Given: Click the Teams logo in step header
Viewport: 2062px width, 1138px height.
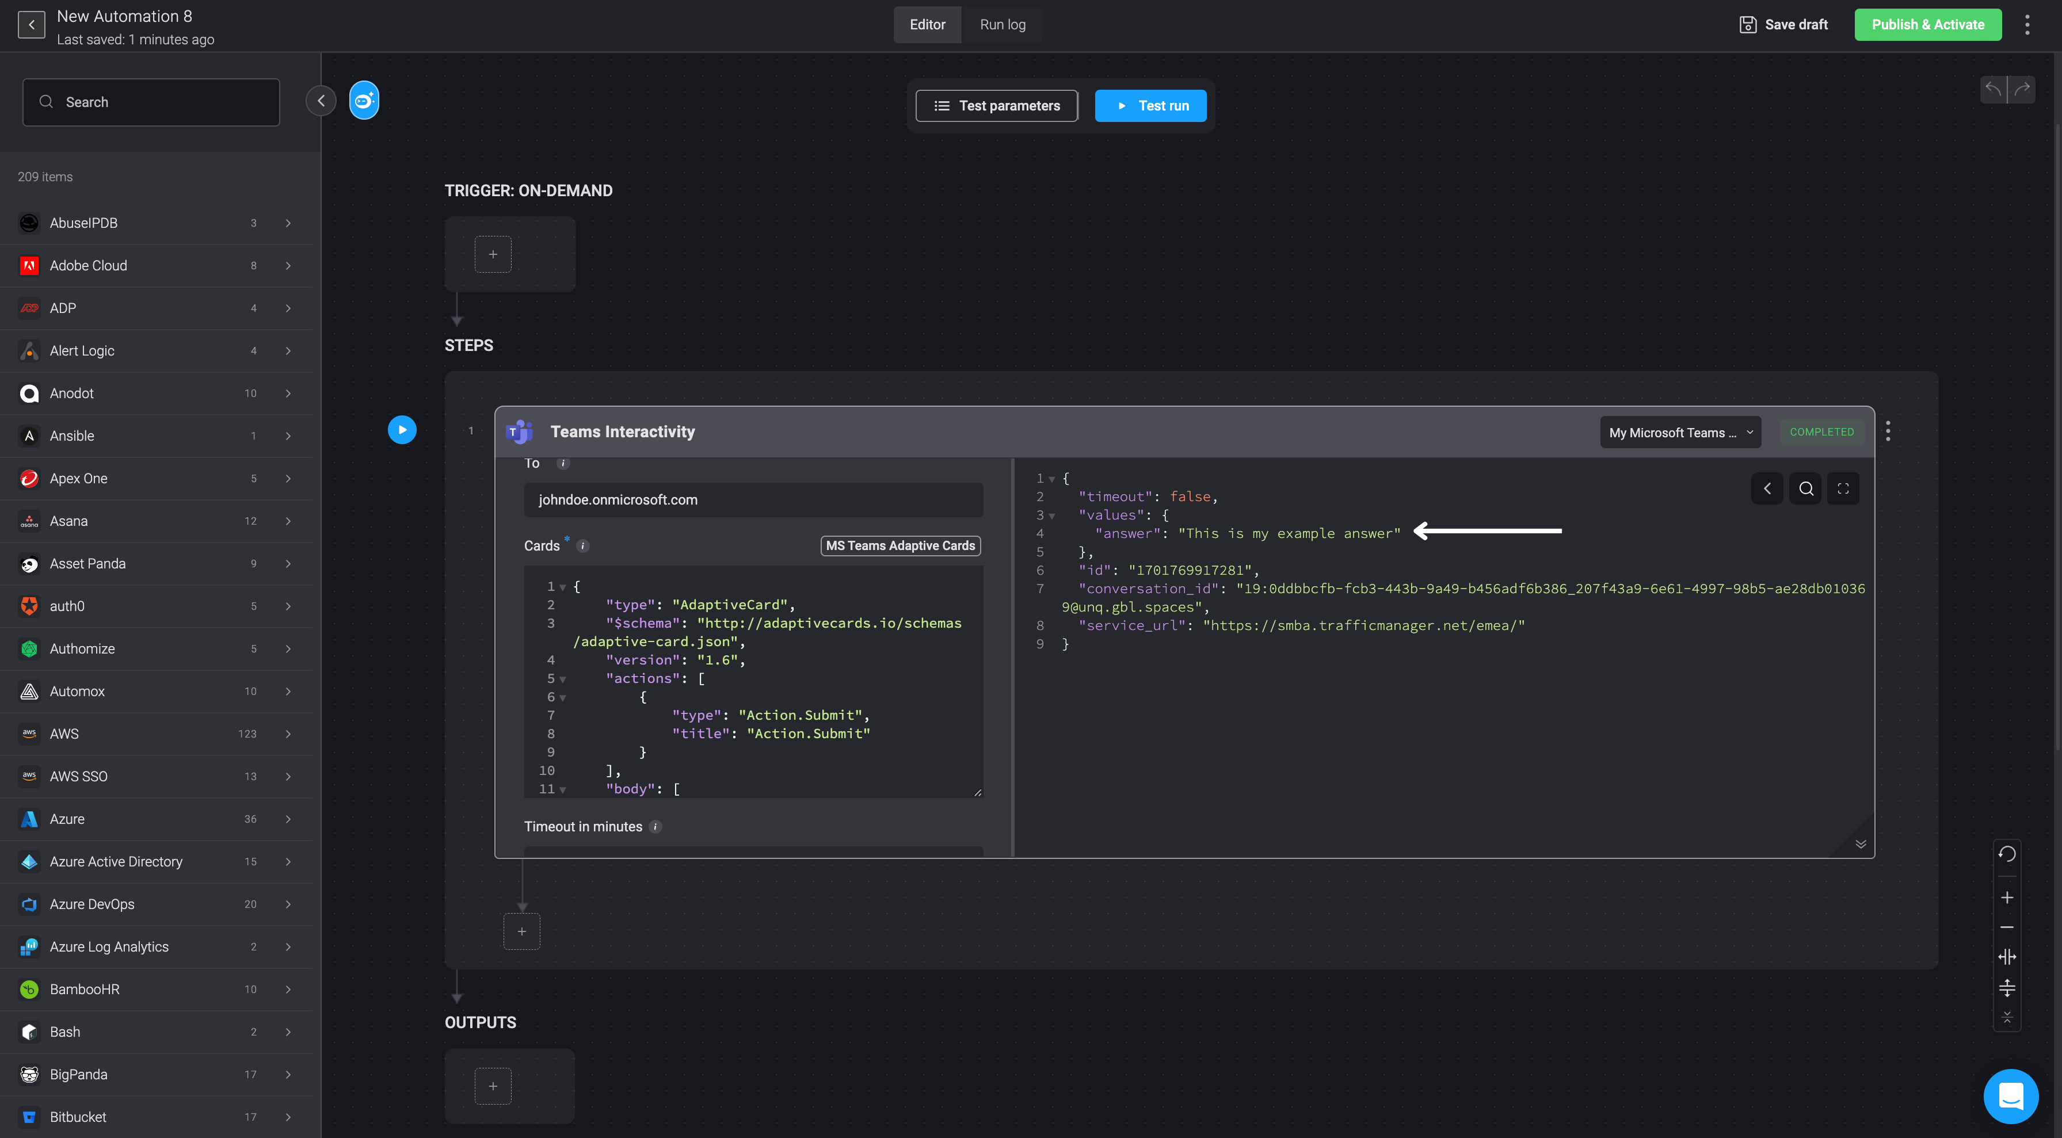Looking at the screenshot, I should [520, 432].
